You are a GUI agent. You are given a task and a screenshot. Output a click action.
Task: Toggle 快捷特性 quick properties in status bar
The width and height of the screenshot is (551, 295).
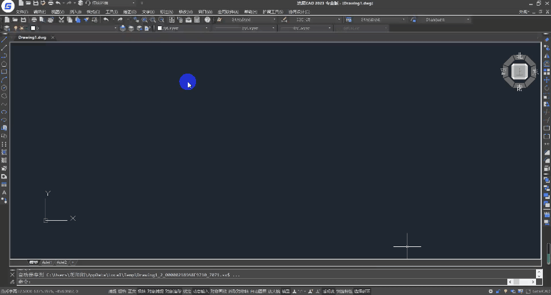[344, 291]
